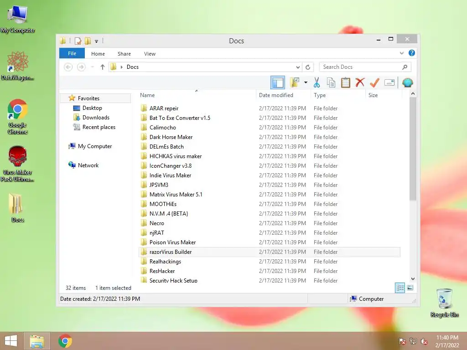
Task: Click the muted volume tray icon
Action: click(424, 341)
